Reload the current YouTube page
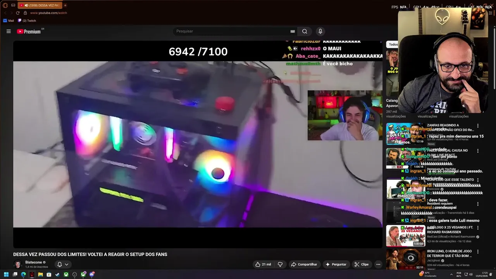 [x=17, y=13]
